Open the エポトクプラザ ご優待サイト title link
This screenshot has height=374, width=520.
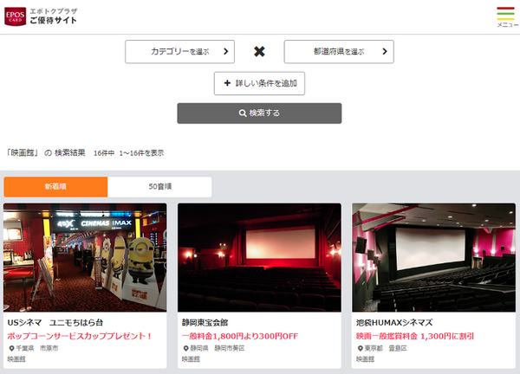54,16
